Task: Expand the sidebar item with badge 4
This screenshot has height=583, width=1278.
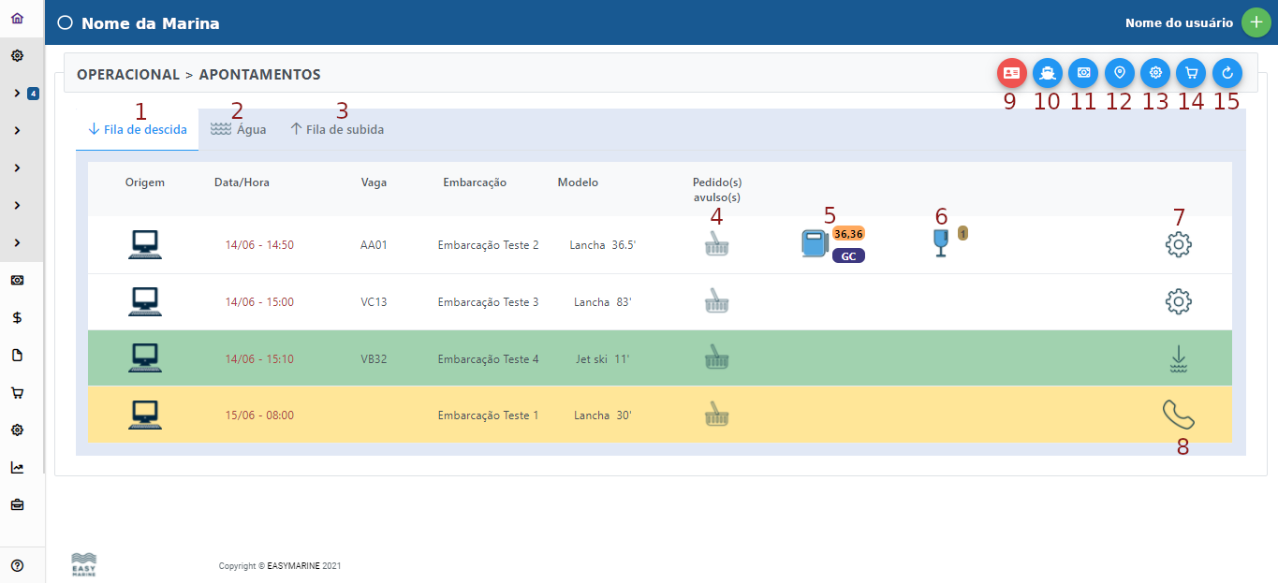Action: point(18,94)
